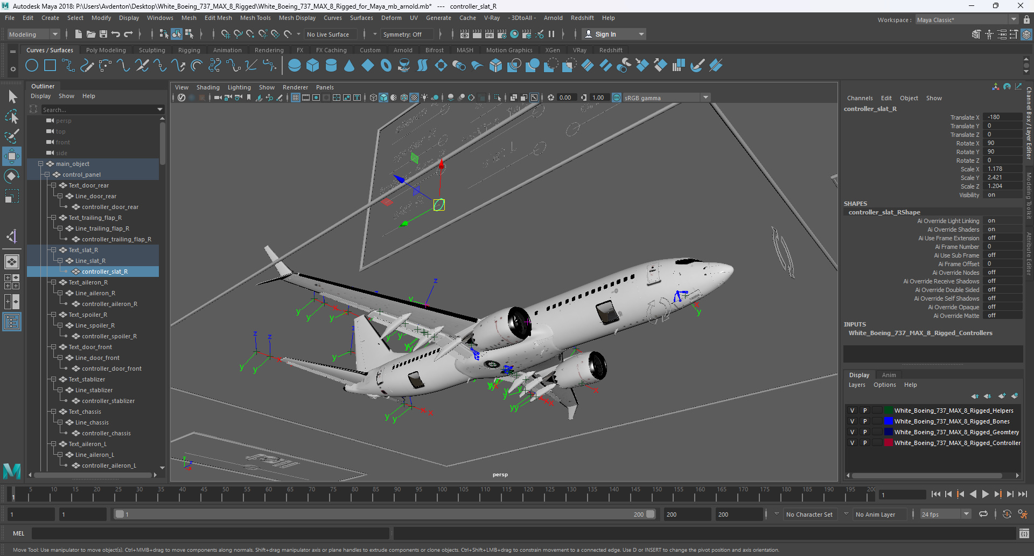Activate the Rotate tool
Viewport: 1034px width, 556px height.
(x=12, y=176)
